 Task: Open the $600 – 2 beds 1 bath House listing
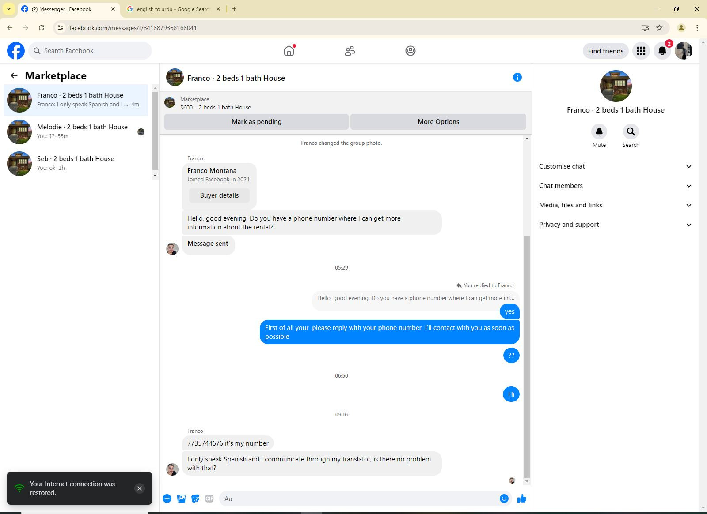coord(216,107)
